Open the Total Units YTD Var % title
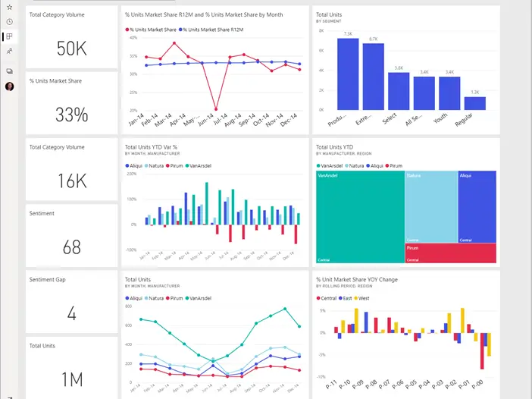This screenshot has width=532, height=399. pyautogui.click(x=151, y=147)
